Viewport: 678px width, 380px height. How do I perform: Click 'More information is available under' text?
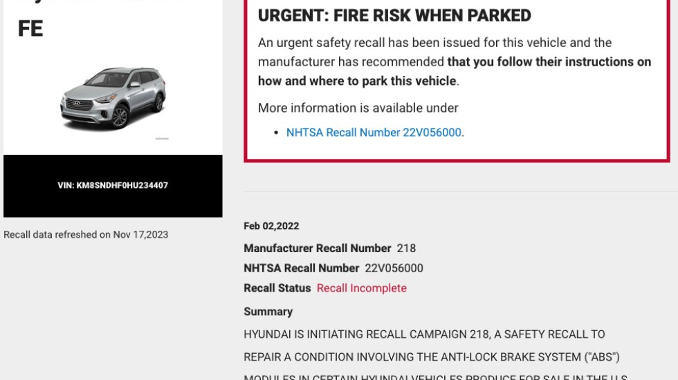[x=358, y=108]
